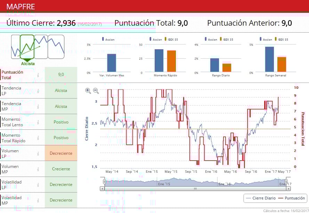
Task: Click the Ene '16 label in navigator
Action: pyautogui.click(x=225, y=184)
